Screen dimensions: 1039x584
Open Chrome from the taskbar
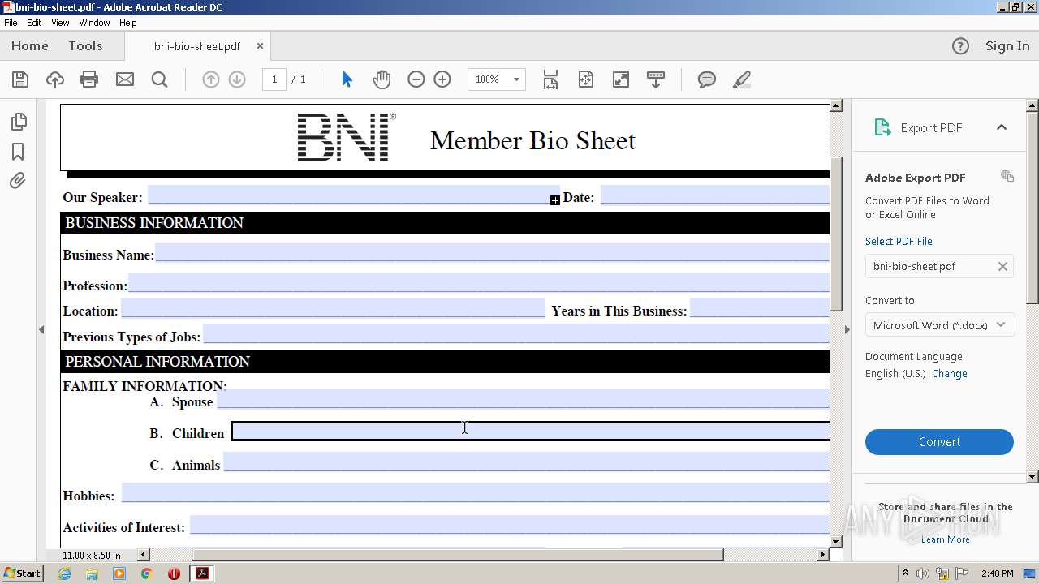click(x=147, y=573)
